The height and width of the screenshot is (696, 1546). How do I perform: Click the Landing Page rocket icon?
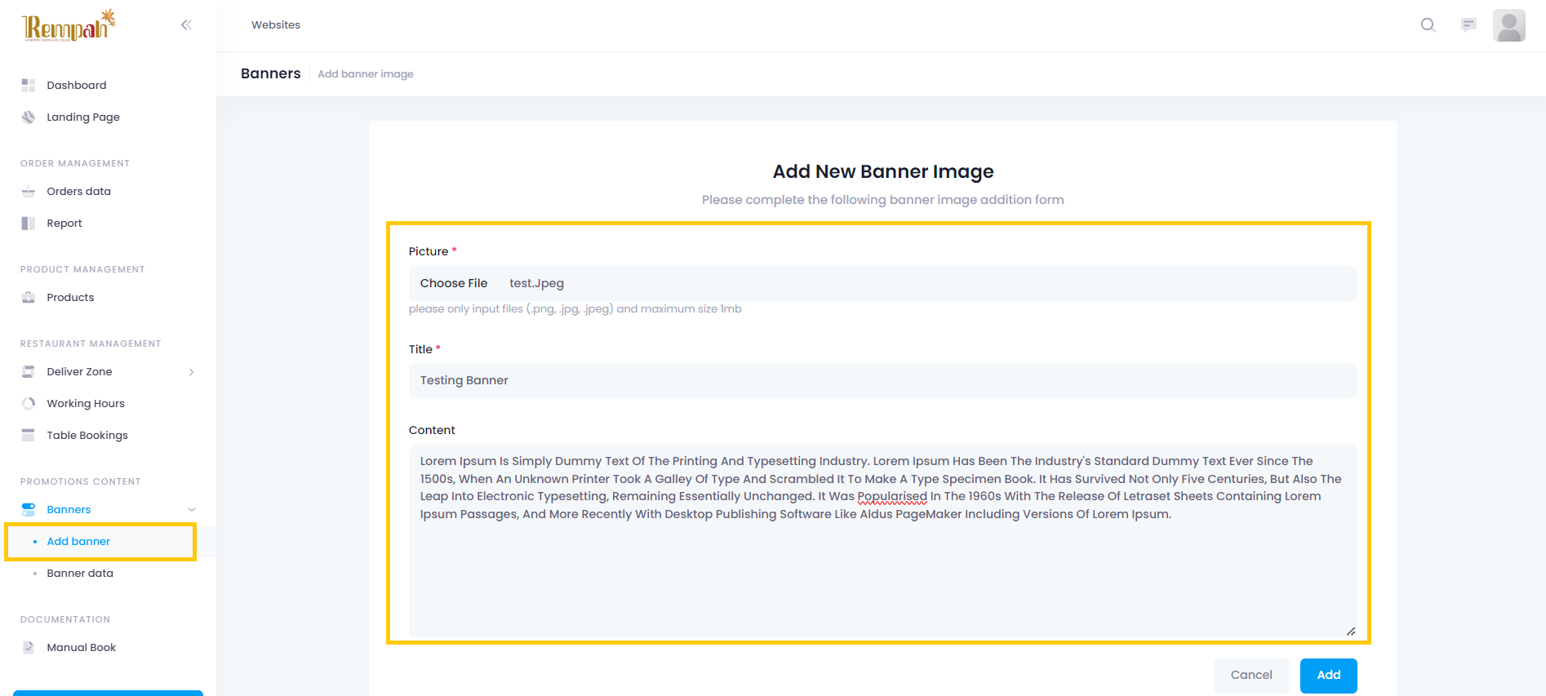(29, 117)
